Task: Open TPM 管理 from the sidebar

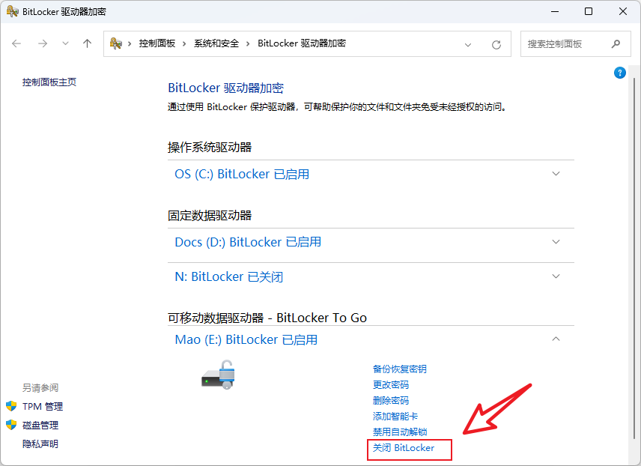Action: [43, 407]
